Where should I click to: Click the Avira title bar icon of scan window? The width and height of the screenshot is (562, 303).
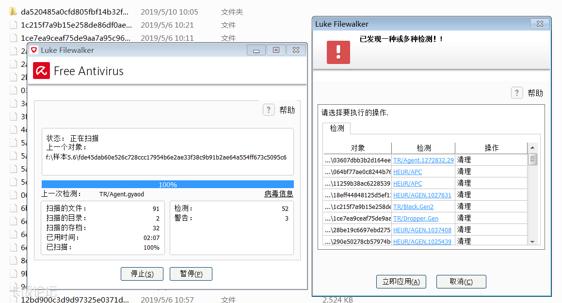pos(34,50)
